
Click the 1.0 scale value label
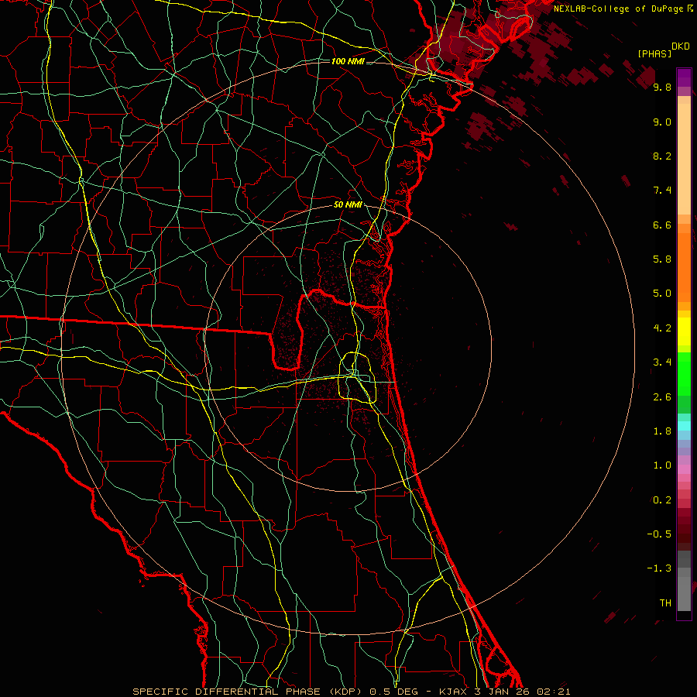(662, 465)
